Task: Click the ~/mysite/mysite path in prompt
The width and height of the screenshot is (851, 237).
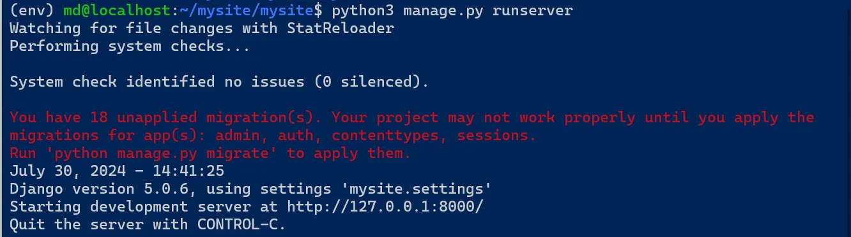Action: tap(247, 11)
